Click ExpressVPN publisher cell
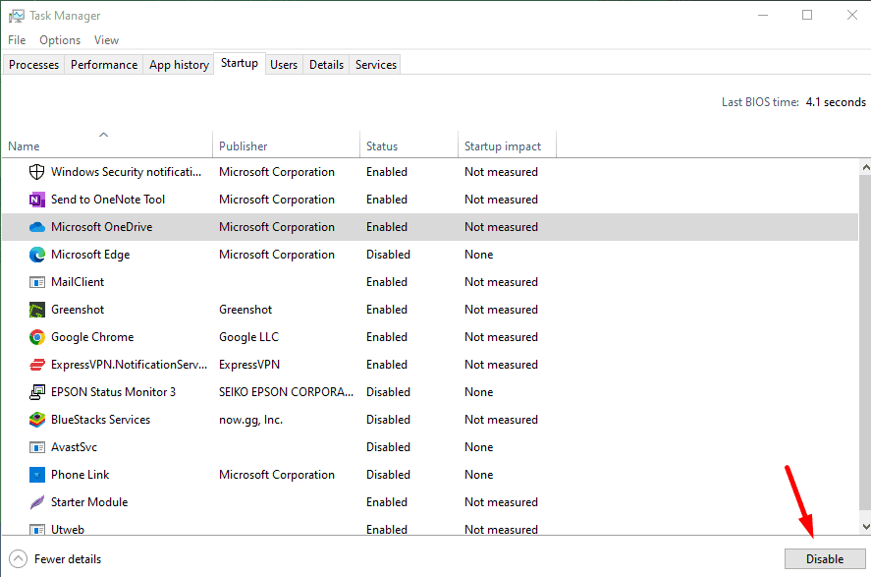 pyautogui.click(x=249, y=365)
